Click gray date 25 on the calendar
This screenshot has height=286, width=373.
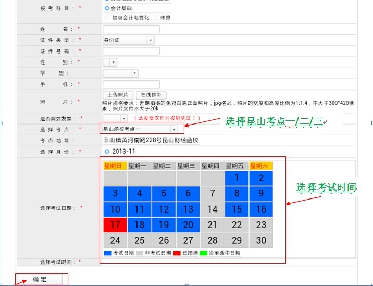(x=140, y=241)
